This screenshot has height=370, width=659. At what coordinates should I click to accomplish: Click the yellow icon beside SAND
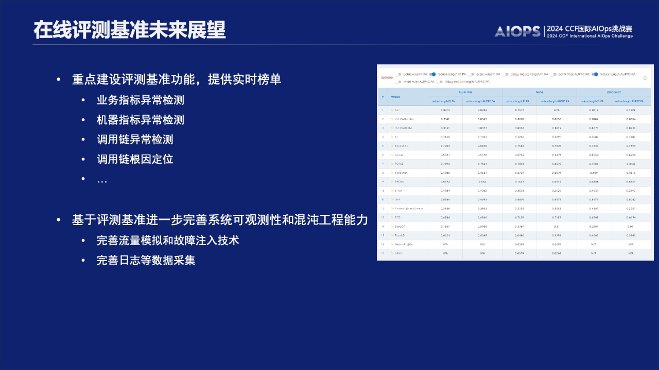click(392, 253)
